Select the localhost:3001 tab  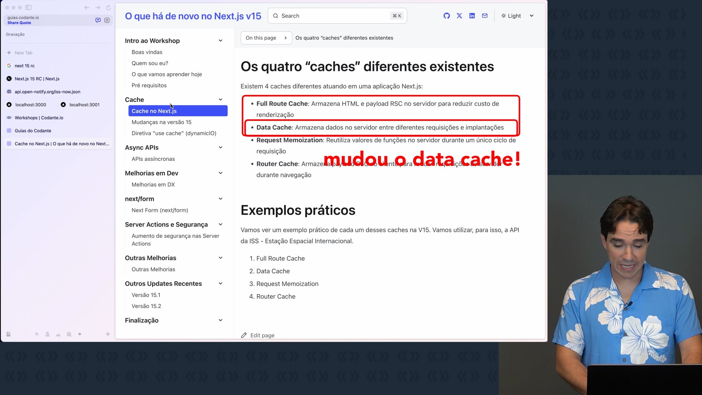(x=84, y=105)
